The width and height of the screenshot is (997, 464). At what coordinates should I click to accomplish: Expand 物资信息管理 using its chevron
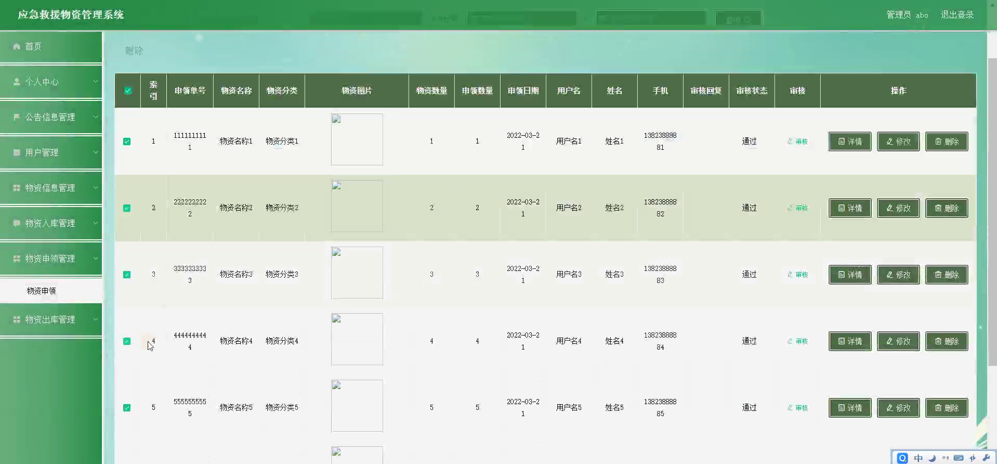tap(96, 188)
